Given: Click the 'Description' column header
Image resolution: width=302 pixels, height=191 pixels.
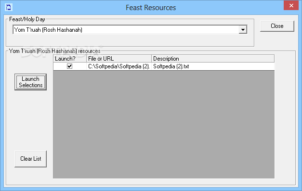Looking at the screenshot, I should point(213,59).
